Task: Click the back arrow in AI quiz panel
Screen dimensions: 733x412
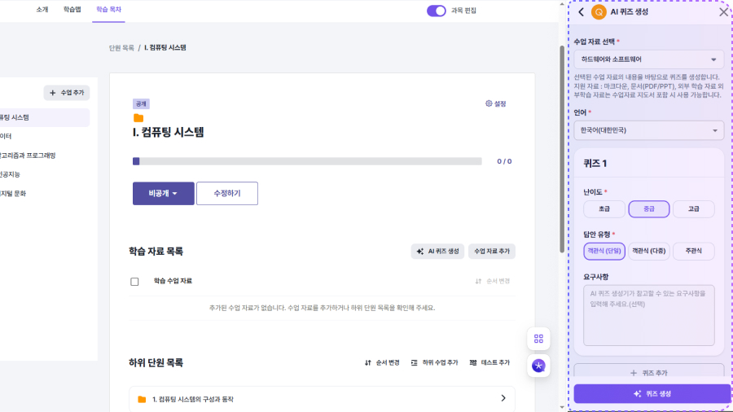Action: pos(581,12)
